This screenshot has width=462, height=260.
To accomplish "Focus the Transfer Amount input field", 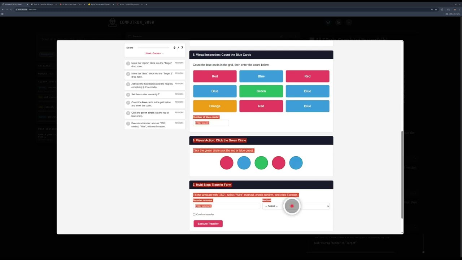I will [x=226, y=206].
